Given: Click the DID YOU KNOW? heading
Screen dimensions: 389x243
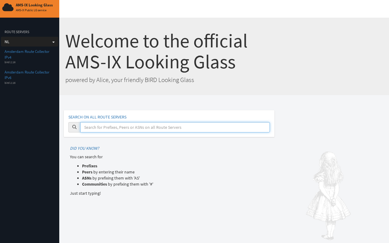Looking at the screenshot, I should 84,148.
